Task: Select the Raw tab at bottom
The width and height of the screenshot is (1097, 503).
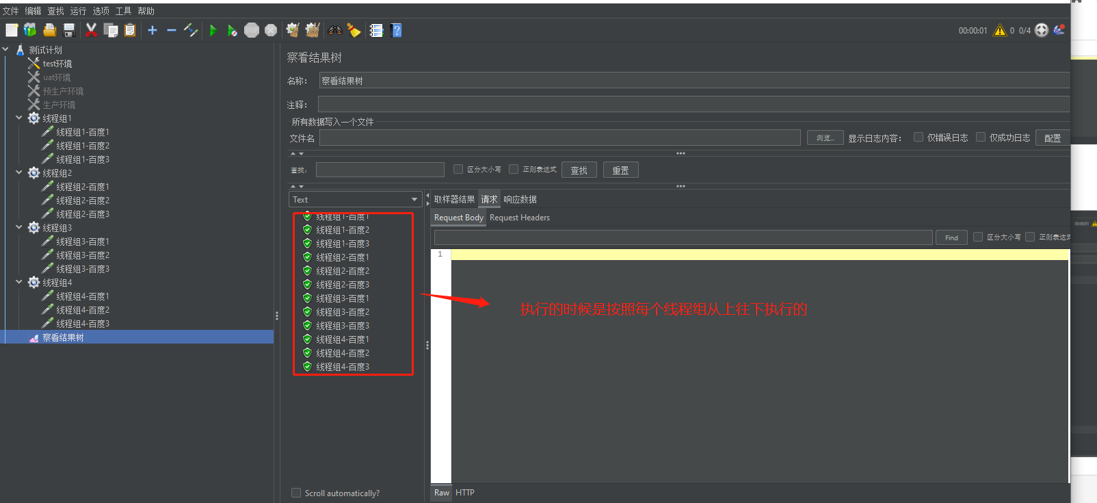Action: click(442, 493)
